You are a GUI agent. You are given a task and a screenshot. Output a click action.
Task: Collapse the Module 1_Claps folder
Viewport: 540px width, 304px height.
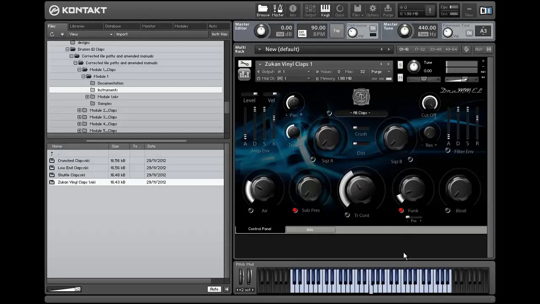pyautogui.click(x=79, y=70)
